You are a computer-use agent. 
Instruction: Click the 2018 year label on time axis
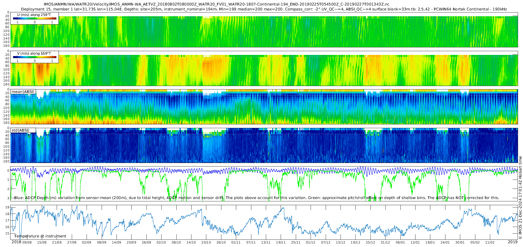[16, 242]
